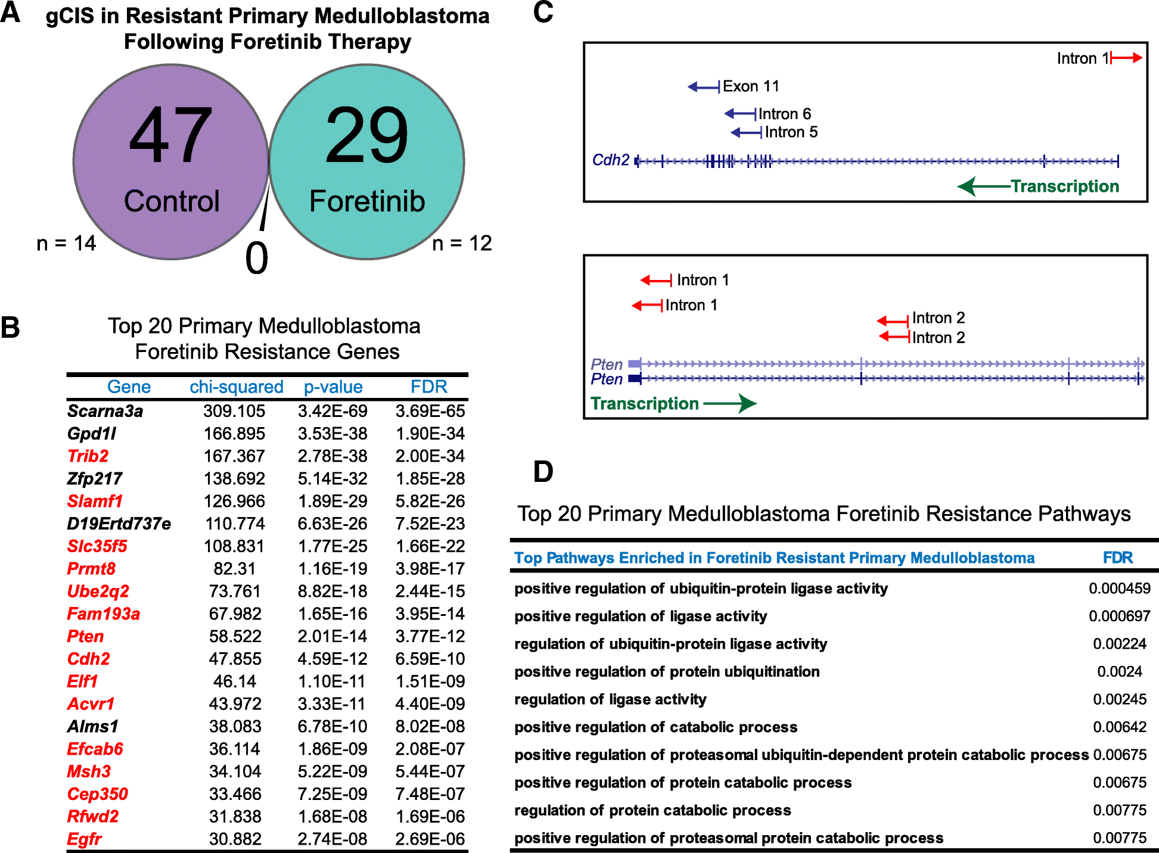
Task: Select the D19Ertd737e gene name
Action: tap(119, 524)
